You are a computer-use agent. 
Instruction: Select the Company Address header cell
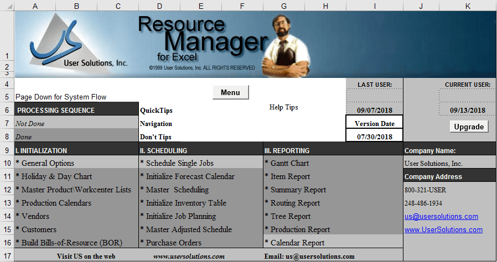click(450, 176)
